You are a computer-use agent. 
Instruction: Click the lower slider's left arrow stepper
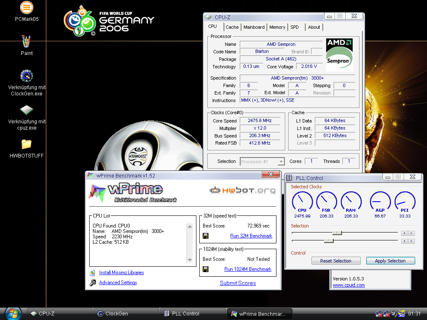pyautogui.click(x=404, y=241)
